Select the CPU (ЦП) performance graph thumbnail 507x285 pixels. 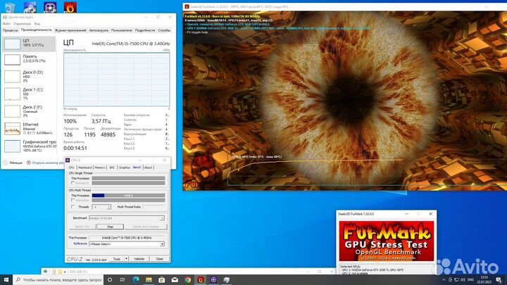[13, 44]
